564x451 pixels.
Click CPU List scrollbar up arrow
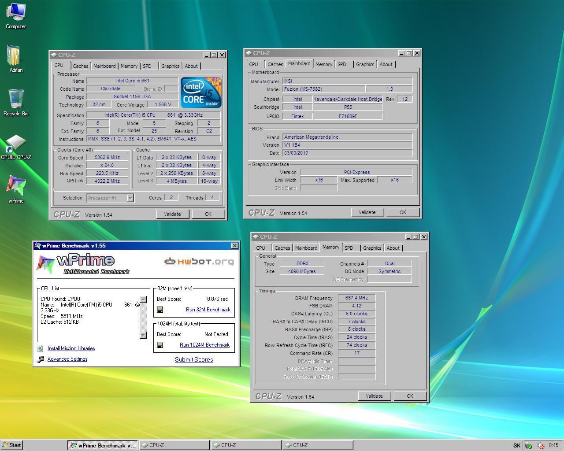point(143,299)
